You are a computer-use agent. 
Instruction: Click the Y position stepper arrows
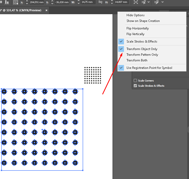click(52, 2)
